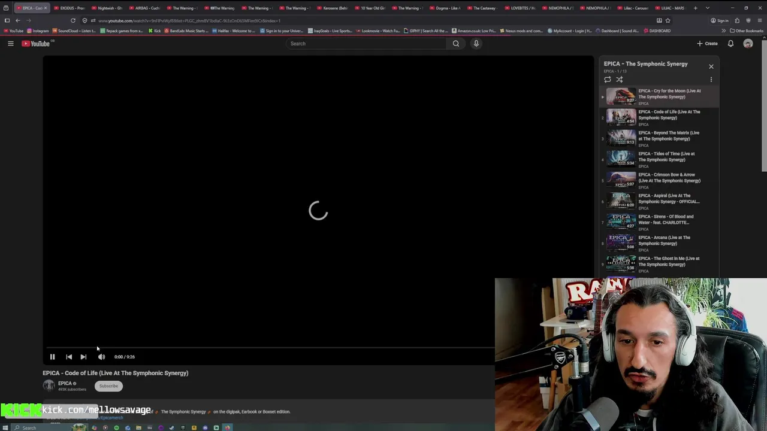This screenshot has width=767, height=431.
Task: Switch to the Nightwish browser tab
Action: click(107, 8)
